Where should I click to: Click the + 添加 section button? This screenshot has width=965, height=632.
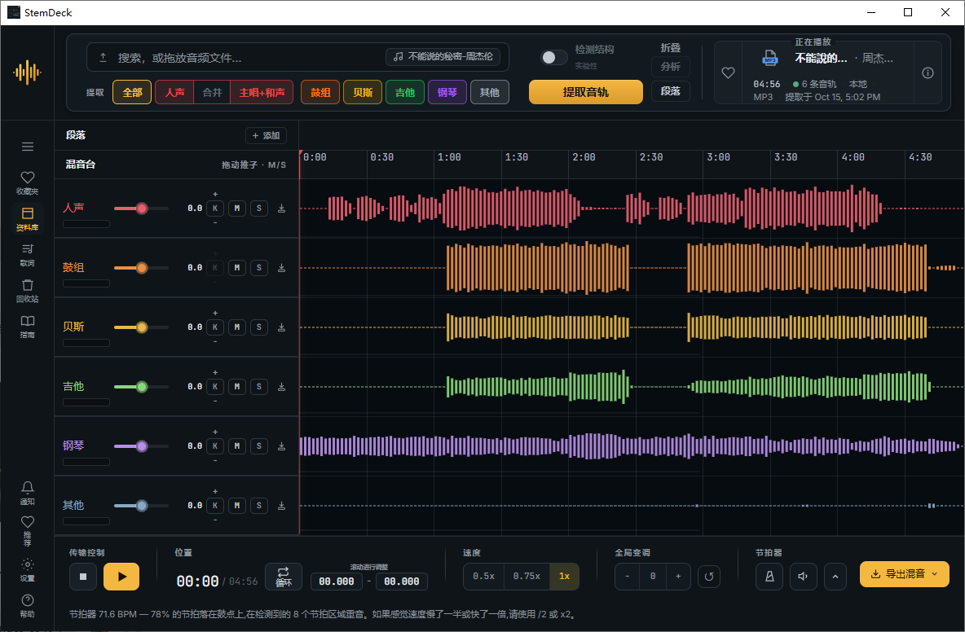point(266,135)
